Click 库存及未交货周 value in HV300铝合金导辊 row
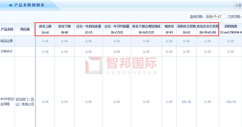Image resolution: width=242 pixels, height=127 pixels. click(207, 102)
